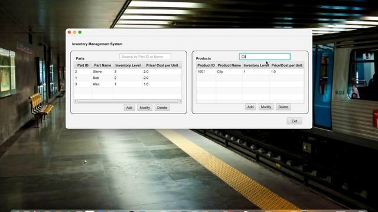Click product ID 1001 cell
378x212 pixels.
pos(206,72)
